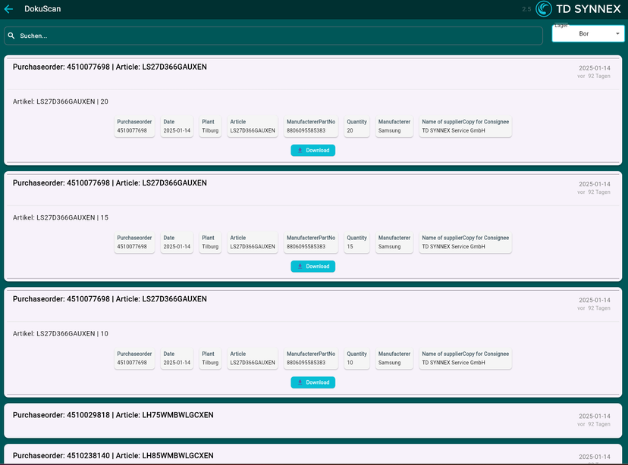Screen dimensions: 628x465
Task: Click the version number 2.5 label
Action: point(526,9)
